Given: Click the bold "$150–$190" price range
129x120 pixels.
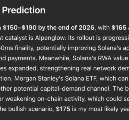Looking at the screenshot, I should (20, 28).
